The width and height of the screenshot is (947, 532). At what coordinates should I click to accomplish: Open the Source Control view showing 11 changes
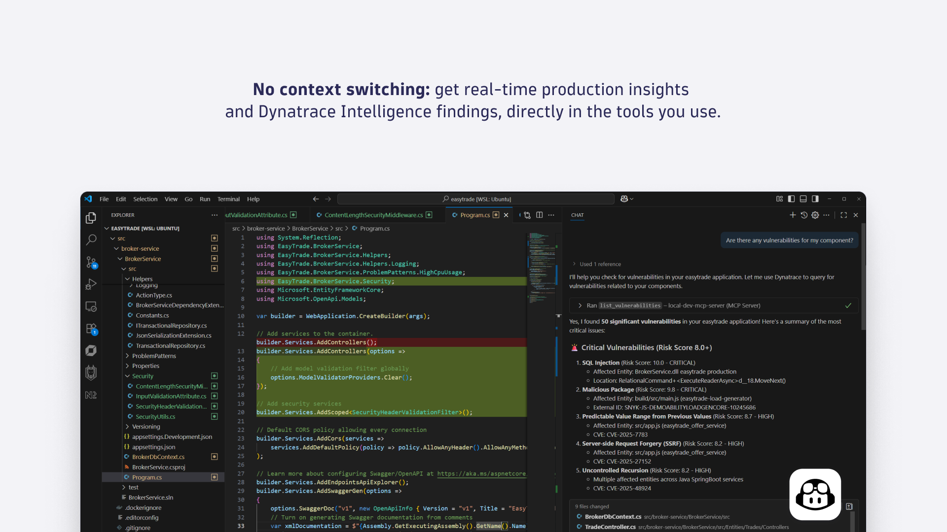point(91,263)
